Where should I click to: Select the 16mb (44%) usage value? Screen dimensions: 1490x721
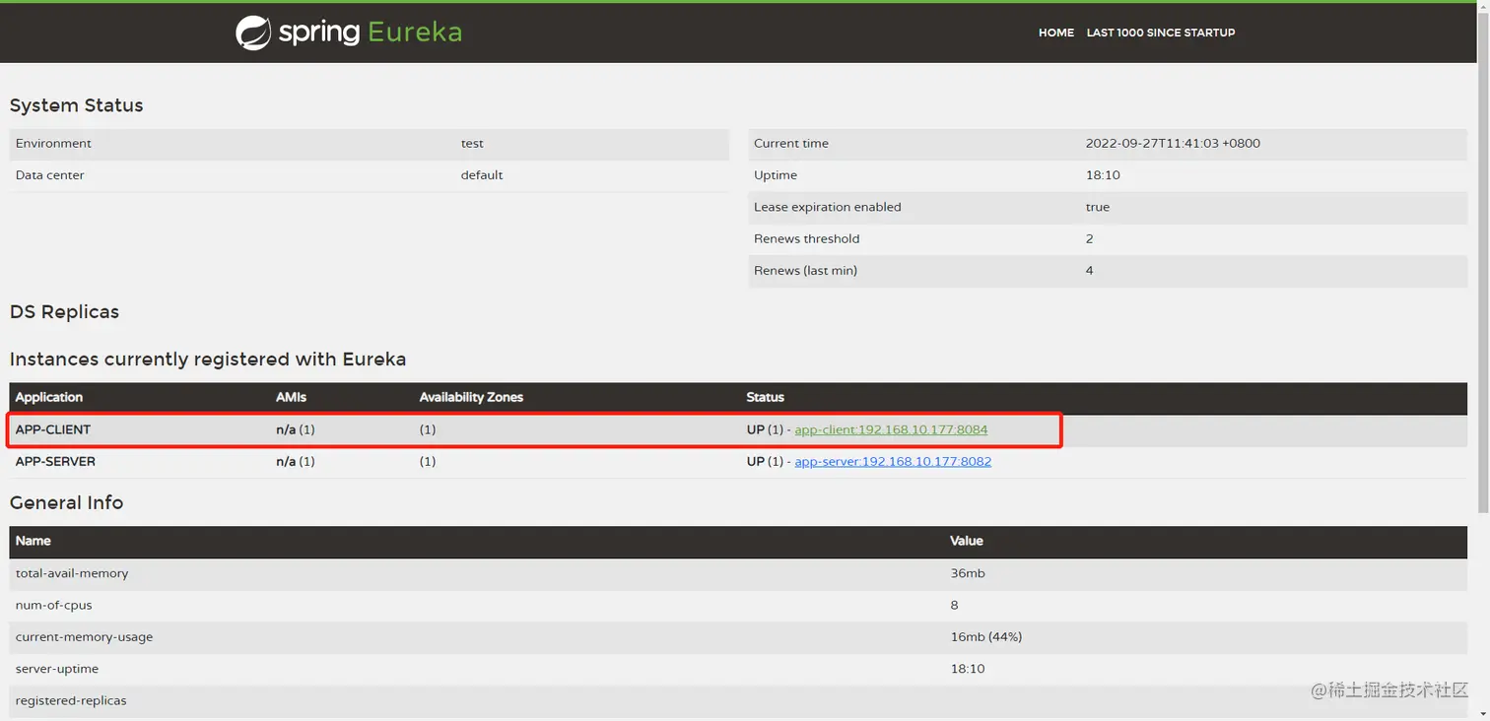click(986, 636)
